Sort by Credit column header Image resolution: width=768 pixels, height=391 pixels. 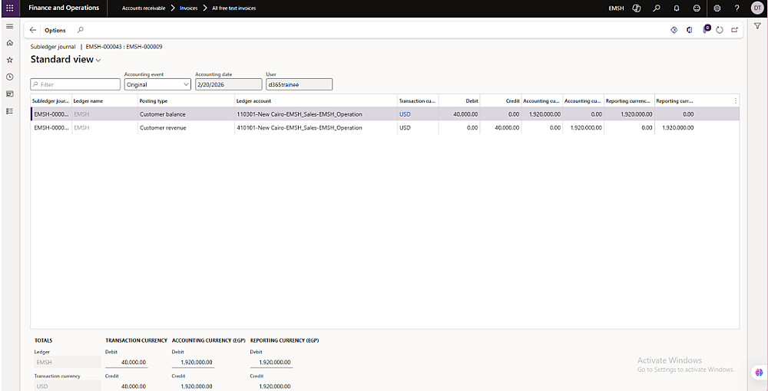coord(501,100)
